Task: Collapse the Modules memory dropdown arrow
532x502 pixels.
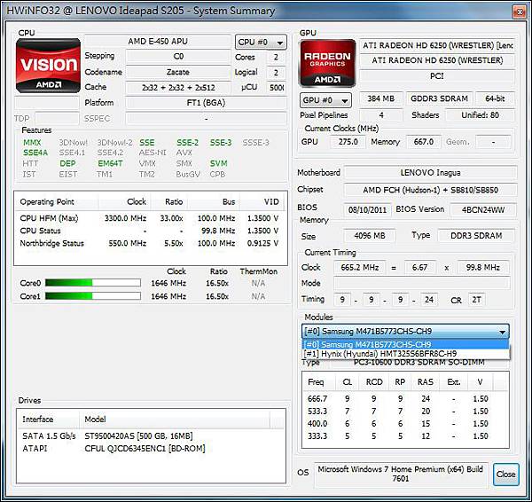Action: [502, 332]
